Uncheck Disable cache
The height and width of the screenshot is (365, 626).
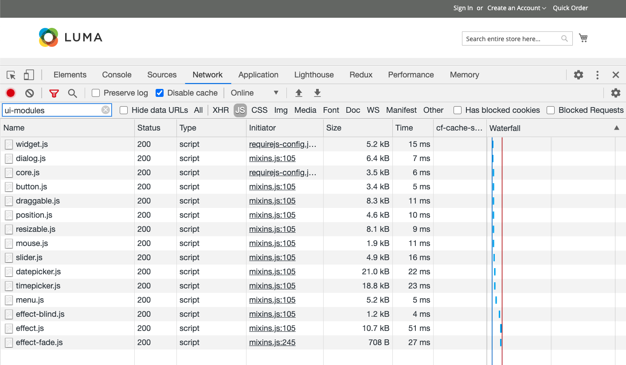pyautogui.click(x=160, y=93)
